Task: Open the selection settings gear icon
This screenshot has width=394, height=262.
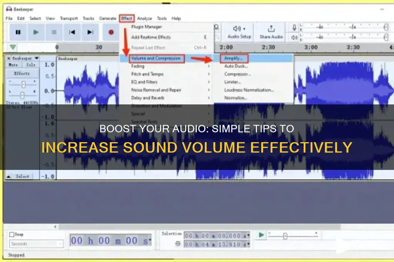Action: point(178,244)
